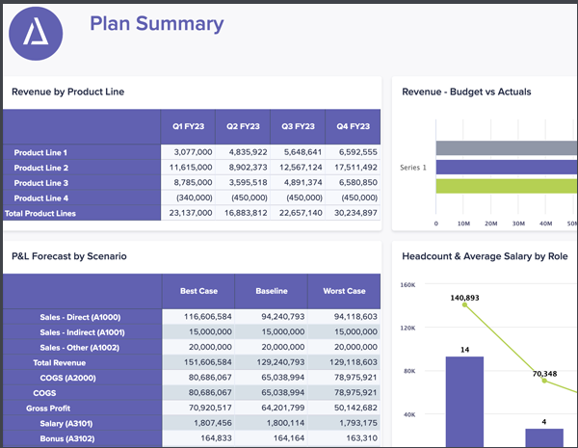Screen dimensions: 578x448
Task: Click total cell 30,234,897
Action: [355, 213]
